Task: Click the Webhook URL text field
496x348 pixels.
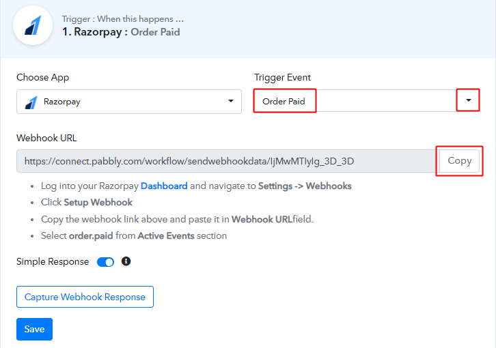Action: (228, 161)
